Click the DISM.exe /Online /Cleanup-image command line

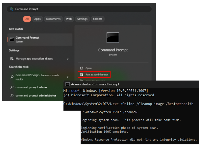[x=128, y=104]
